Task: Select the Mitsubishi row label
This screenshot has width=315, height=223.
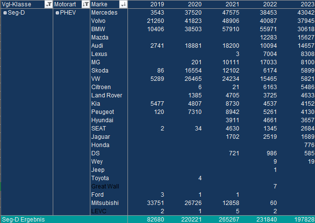Action: click(x=105, y=203)
